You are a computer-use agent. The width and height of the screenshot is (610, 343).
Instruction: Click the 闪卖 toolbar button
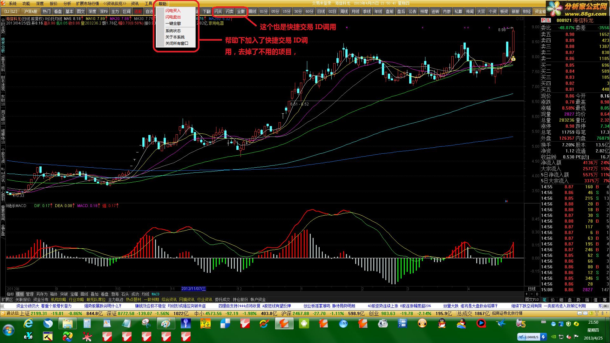pyautogui.click(x=230, y=11)
